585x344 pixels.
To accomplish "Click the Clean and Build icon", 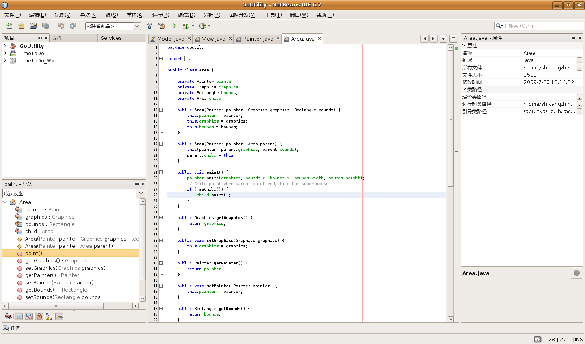I will pyautogui.click(x=162, y=26).
